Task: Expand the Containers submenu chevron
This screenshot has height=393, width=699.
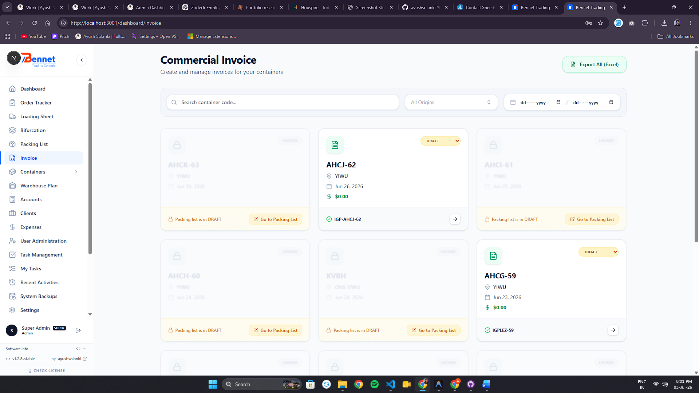Action: 76,172
